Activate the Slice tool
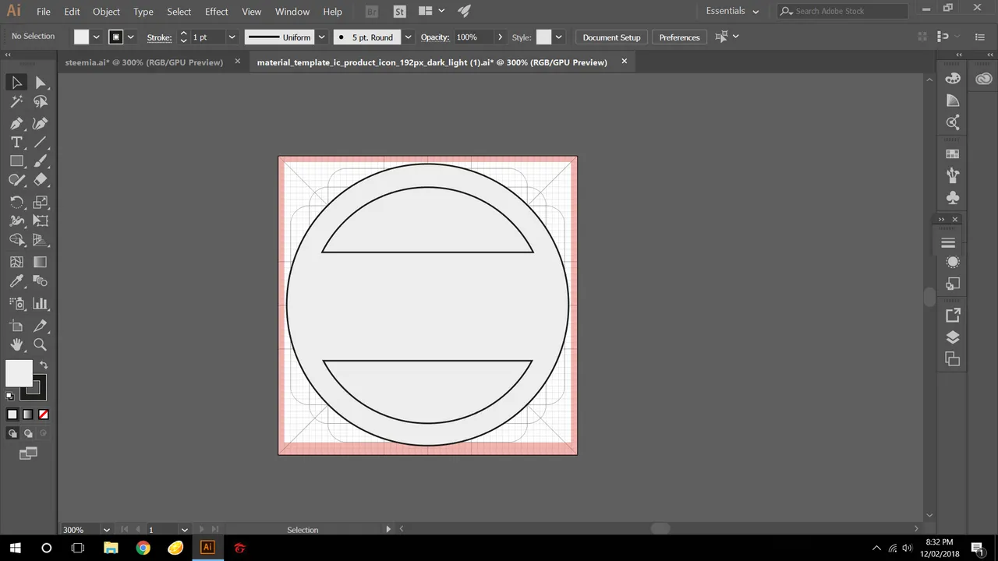Image resolution: width=998 pixels, height=561 pixels. click(x=41, y=326)
